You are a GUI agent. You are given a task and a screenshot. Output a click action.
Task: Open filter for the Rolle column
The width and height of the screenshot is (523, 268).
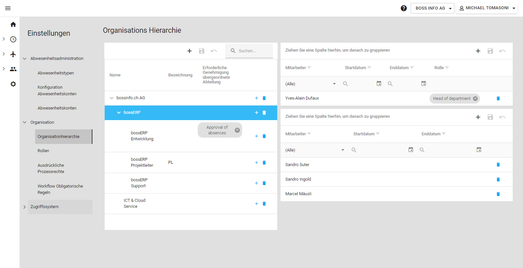coord(447,67)
